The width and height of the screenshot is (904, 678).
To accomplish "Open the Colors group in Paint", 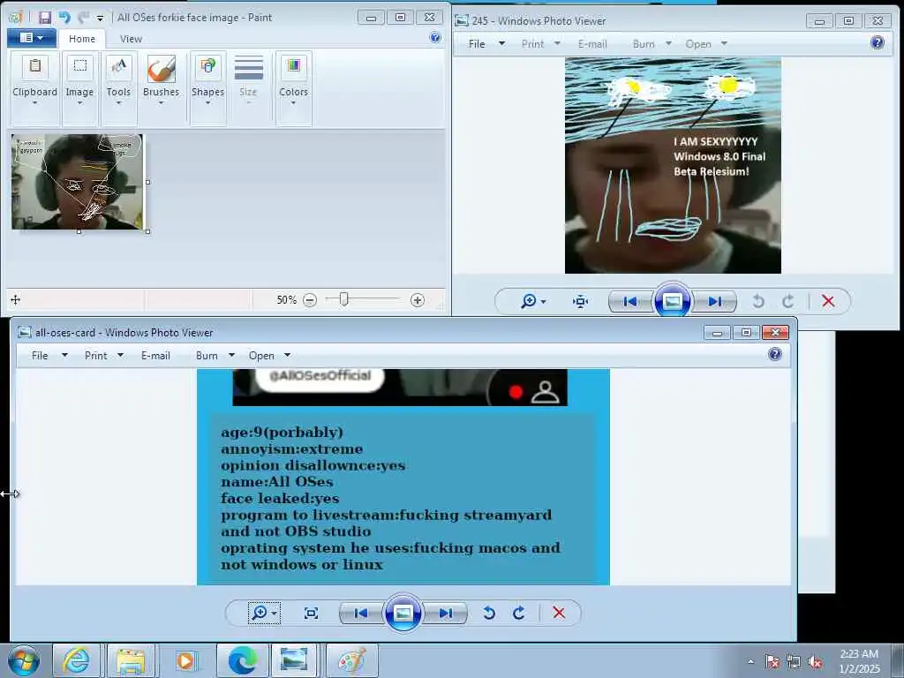I will click(293, 88).
